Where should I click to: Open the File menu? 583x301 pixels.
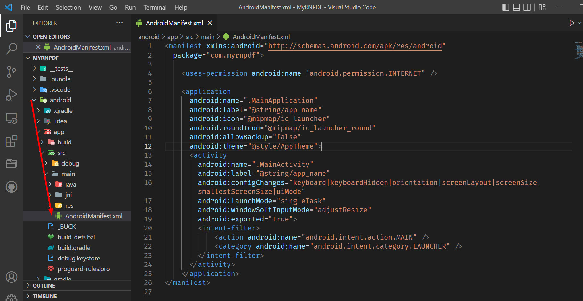(25, 7)
